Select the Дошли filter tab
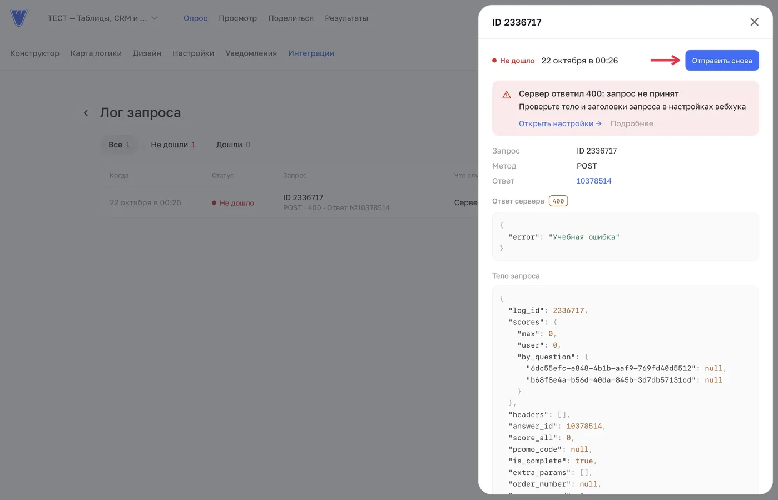Image resolution: width=778 pixels, height=500 pixels. click(x=233, y=145)
